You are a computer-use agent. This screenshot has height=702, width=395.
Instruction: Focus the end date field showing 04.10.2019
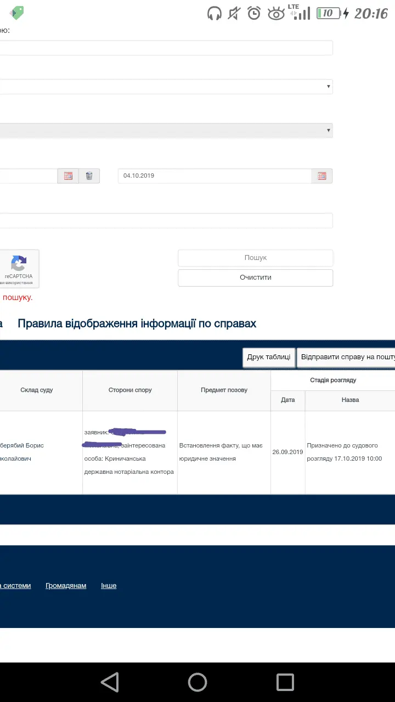[x=214, y=176]
